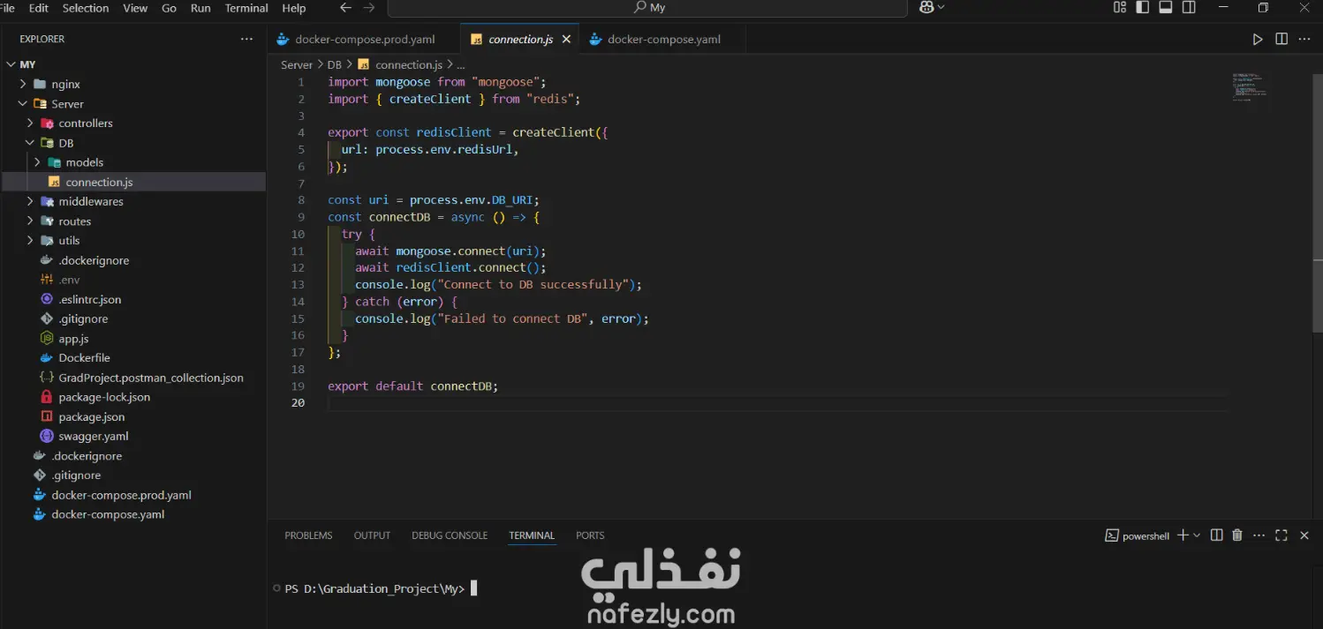
Task: Open docker-compose.prod.yaml in explorer tree
Action: pyautogui.click(x=133, y=495)
